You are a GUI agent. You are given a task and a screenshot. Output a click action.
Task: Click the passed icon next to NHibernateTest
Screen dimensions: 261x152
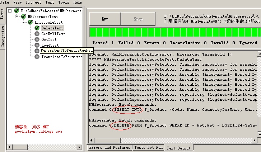tap(23, 16)
